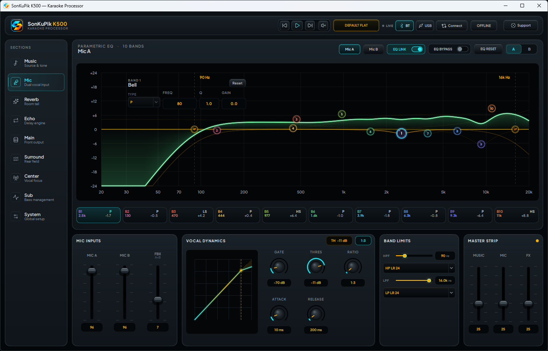The height and width of the screenshot is (351, 548).
Task: Open the LP LR 24 slope dropdown
Action: (419, 293)
